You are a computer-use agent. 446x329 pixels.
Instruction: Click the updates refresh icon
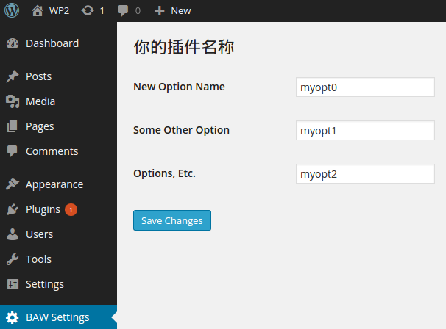[88, 10]
